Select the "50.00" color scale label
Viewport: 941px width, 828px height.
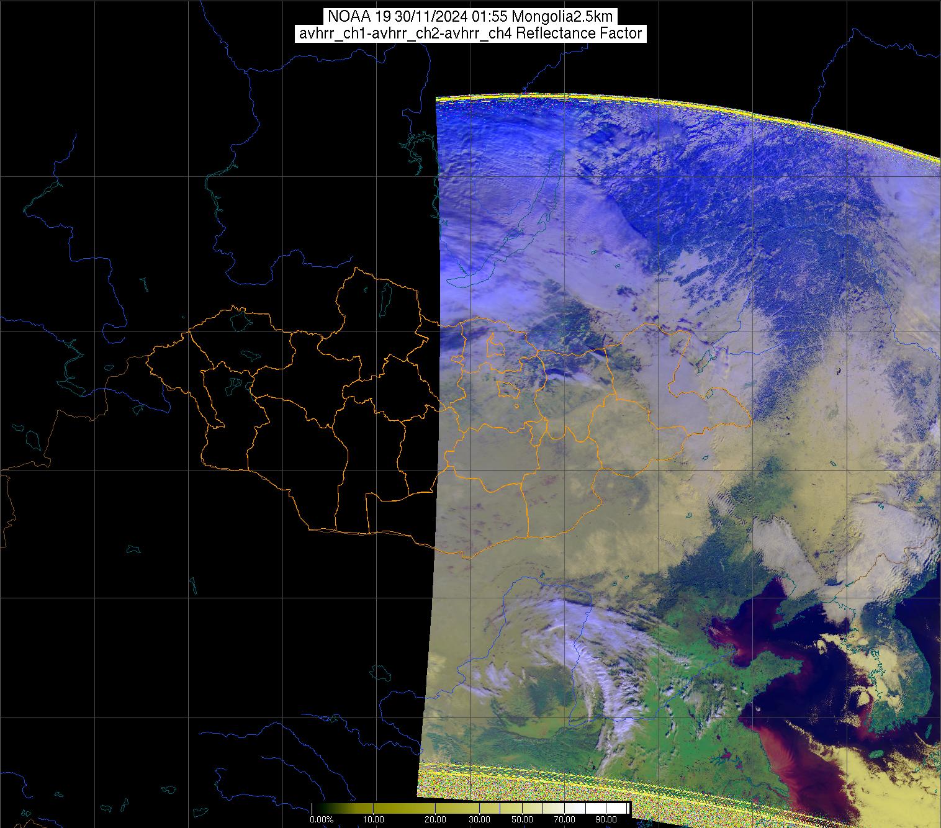coord(523,820)
